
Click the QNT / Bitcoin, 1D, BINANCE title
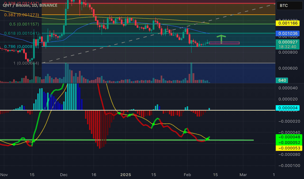(30, 5)
